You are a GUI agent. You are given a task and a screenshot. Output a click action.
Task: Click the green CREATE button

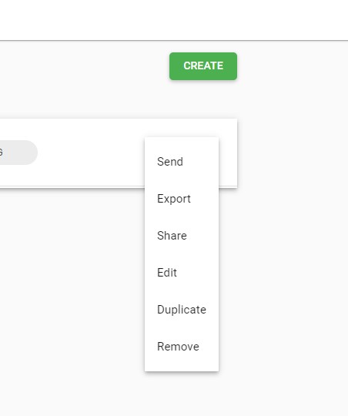tap(203, 66)
